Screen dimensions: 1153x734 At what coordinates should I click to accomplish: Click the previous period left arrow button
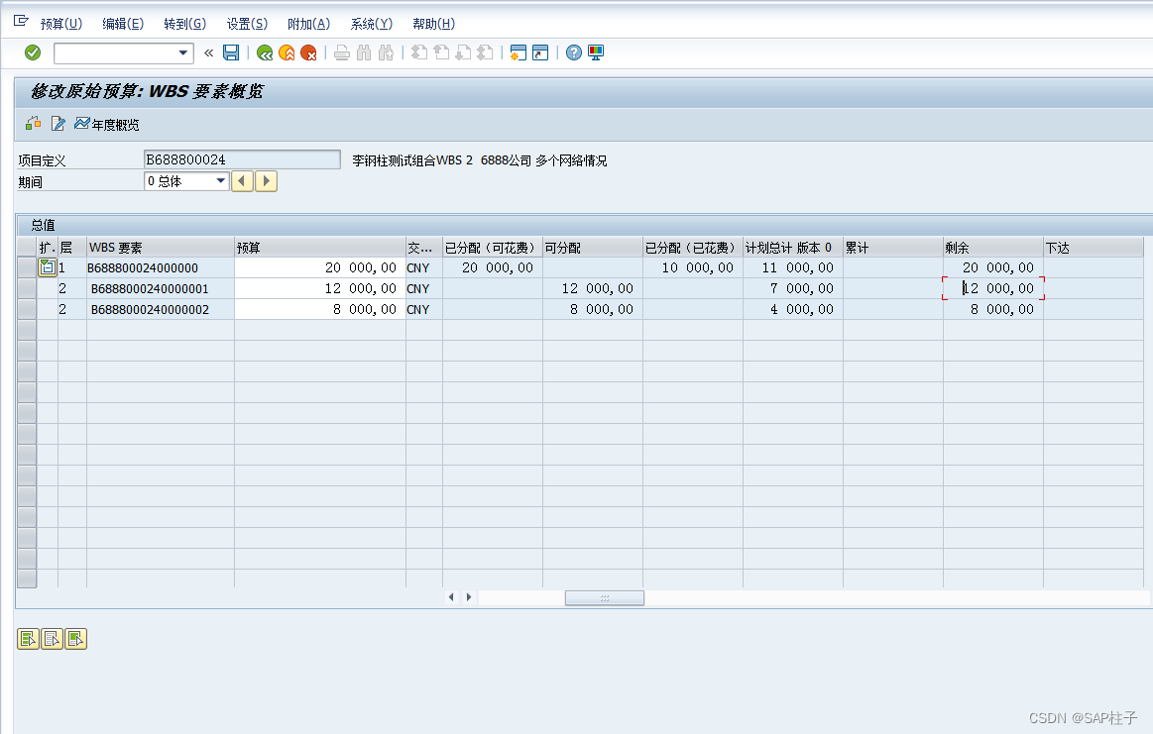pos(242,180)
